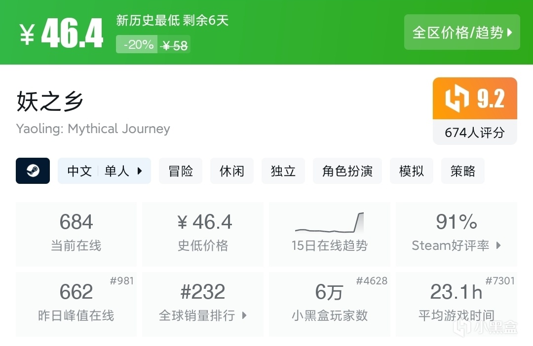Screen dimensions: 533x346
Task: Open the 史低价格 lowest price card
Action: click(202, 234)
